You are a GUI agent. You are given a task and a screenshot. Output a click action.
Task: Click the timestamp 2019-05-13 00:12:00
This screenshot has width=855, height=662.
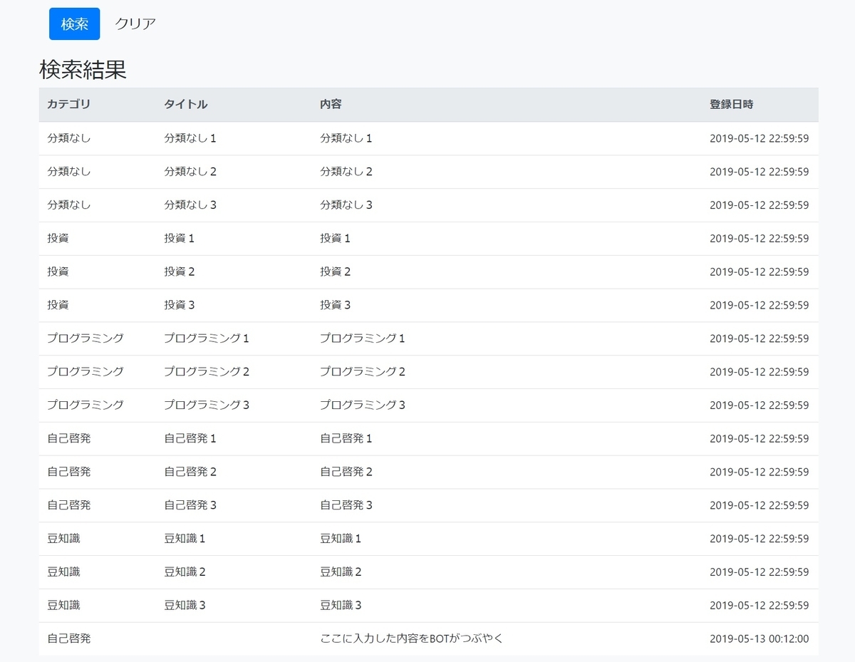[x=759, y=639]
